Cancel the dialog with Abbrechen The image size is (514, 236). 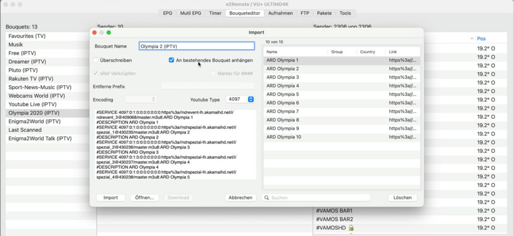240,197
